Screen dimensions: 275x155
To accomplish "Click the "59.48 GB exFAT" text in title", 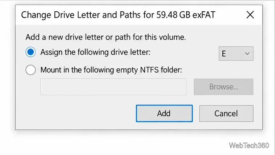I will 186,15.
